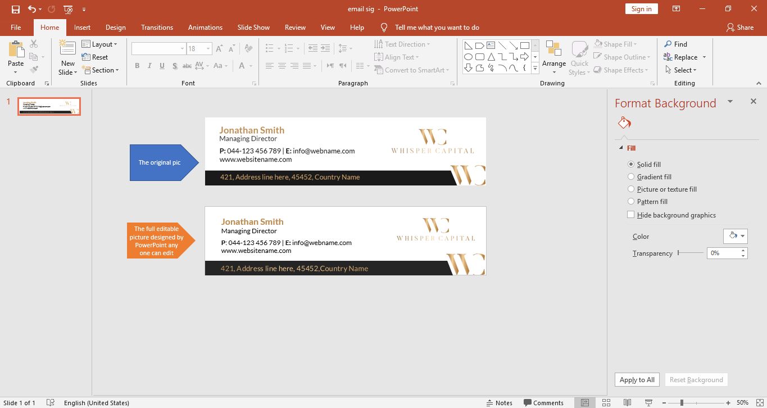The image size is (767, 408).
Task: Apply text Shadow
Action: pos(175,66)
